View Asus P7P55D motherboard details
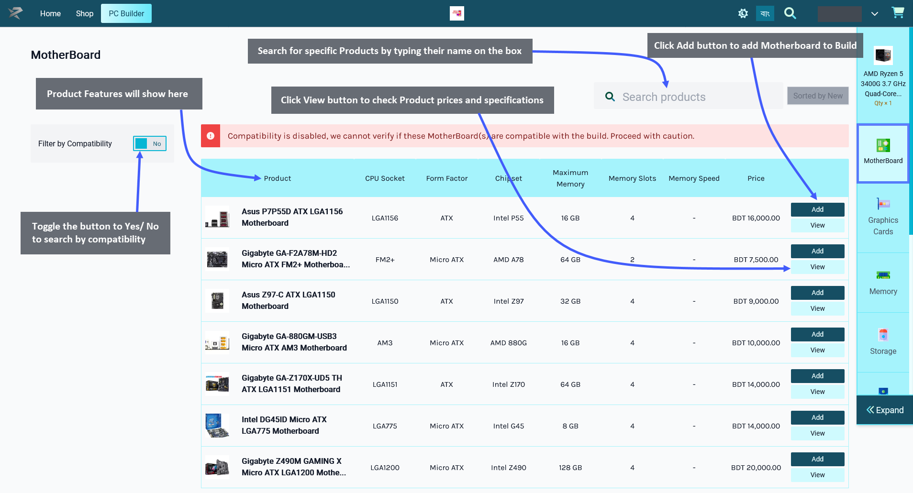Image resolution: width=913 pixels, height=493 pixels. point(817,225)
